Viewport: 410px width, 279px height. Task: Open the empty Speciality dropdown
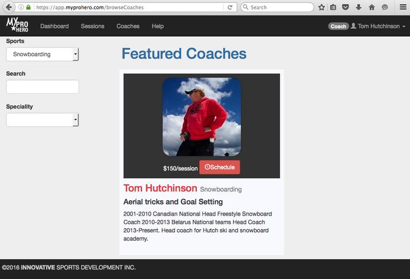click(43, 120)
